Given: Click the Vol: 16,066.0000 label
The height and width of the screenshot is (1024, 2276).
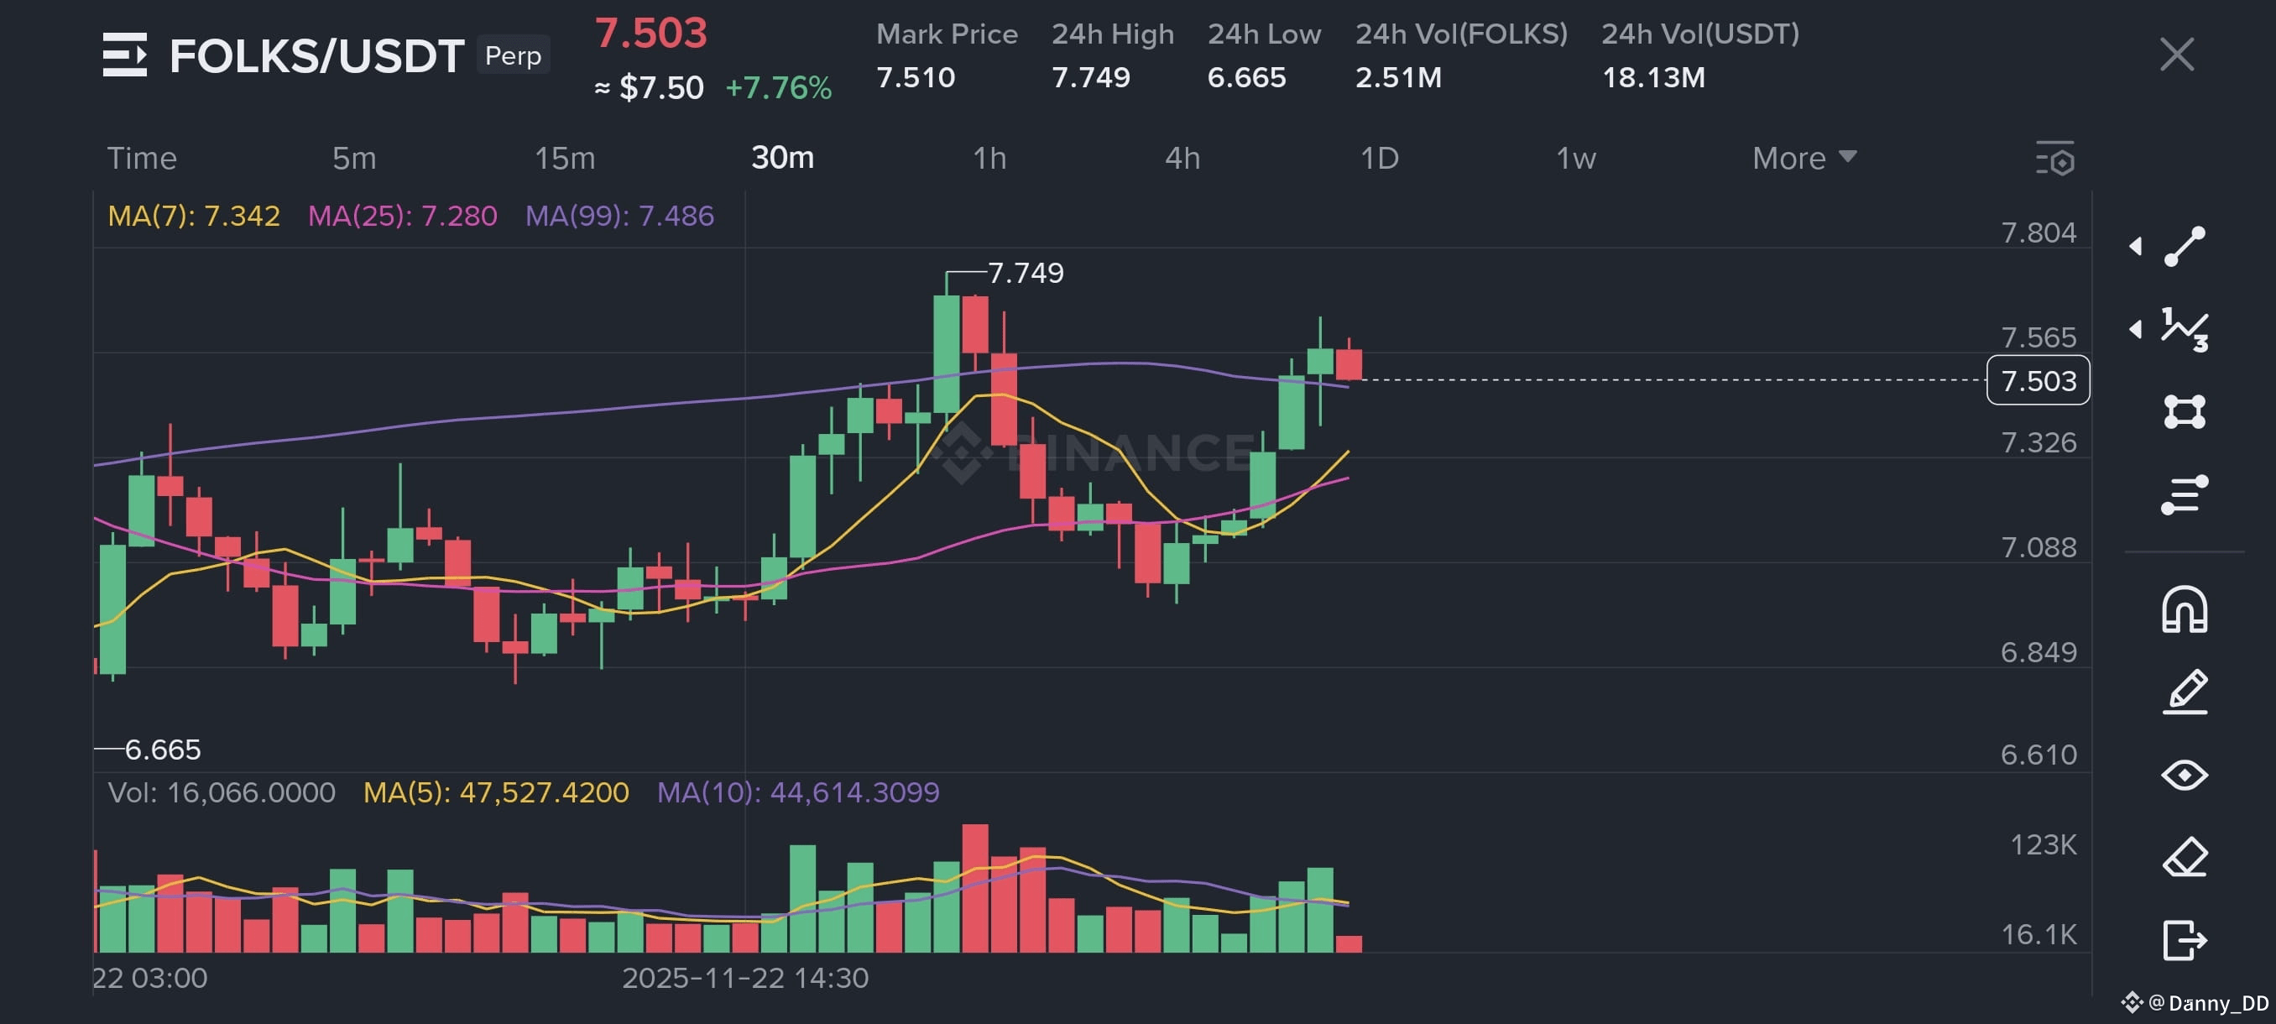Looking at the screenshot, I should [221, 792].
